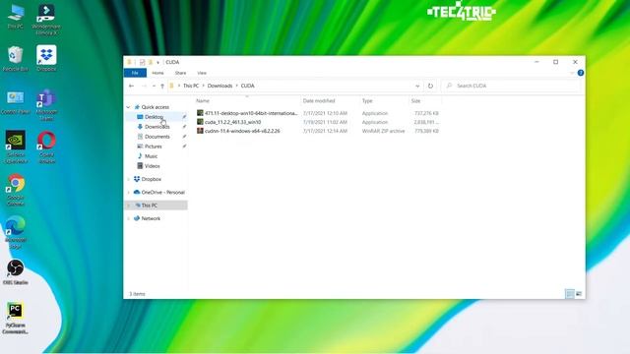Click CUDA breadcrumb in address bar

click(247, 86)
